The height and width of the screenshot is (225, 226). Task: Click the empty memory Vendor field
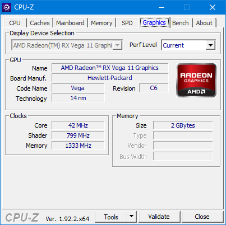click(x=183, y=146)
